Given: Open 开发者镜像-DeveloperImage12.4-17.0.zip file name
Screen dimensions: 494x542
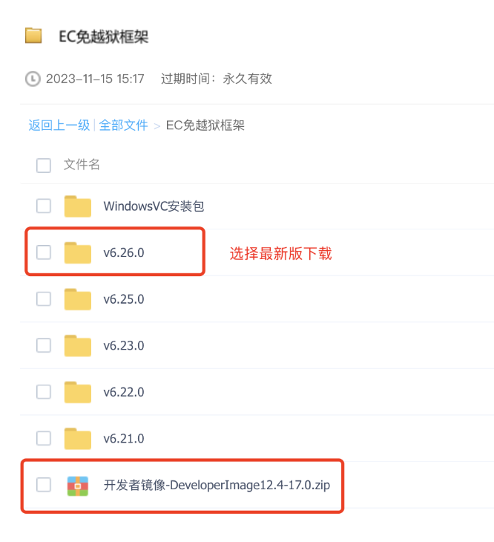Looking at the screenshot, I should (x=217, y=485).
